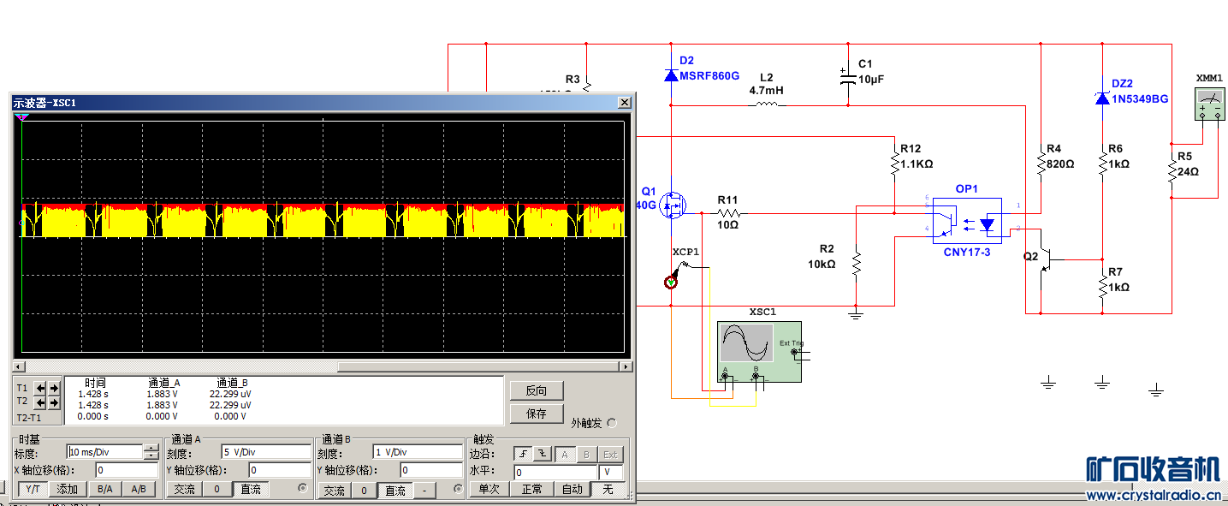Image resolution: width=1228 pixels, height=506 pixels.
Task: Set channel A coupling to 0
Action: click(217, 489)
